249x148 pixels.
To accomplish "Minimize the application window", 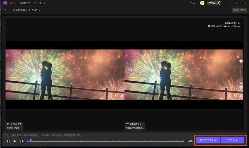I will 226,3.
